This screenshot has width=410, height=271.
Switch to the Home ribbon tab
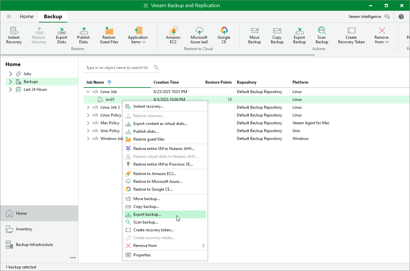pyautogui.click(x=27, y=17)
